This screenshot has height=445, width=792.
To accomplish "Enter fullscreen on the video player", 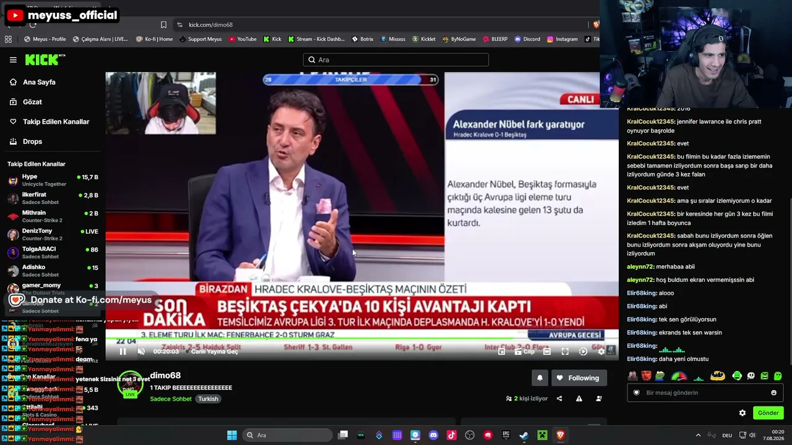I will pos(565,352).
